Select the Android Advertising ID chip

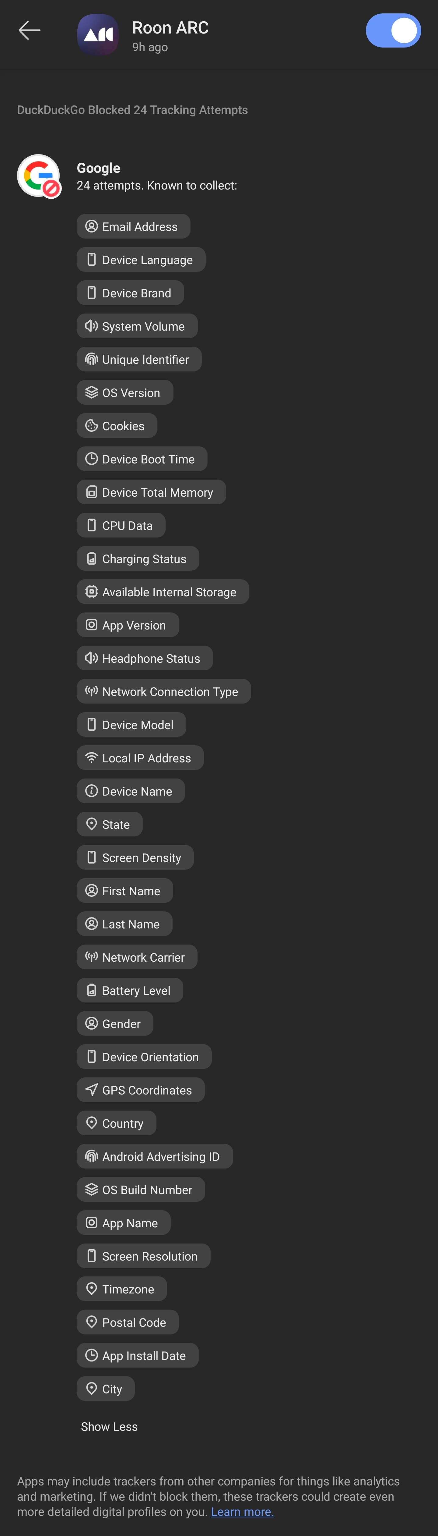[155, 1157]
